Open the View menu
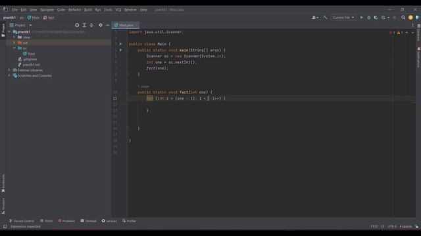This screenshot has height=236, width=421. 34,10
